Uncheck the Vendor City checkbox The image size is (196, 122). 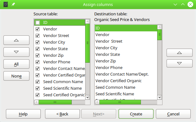pos(38,42)
